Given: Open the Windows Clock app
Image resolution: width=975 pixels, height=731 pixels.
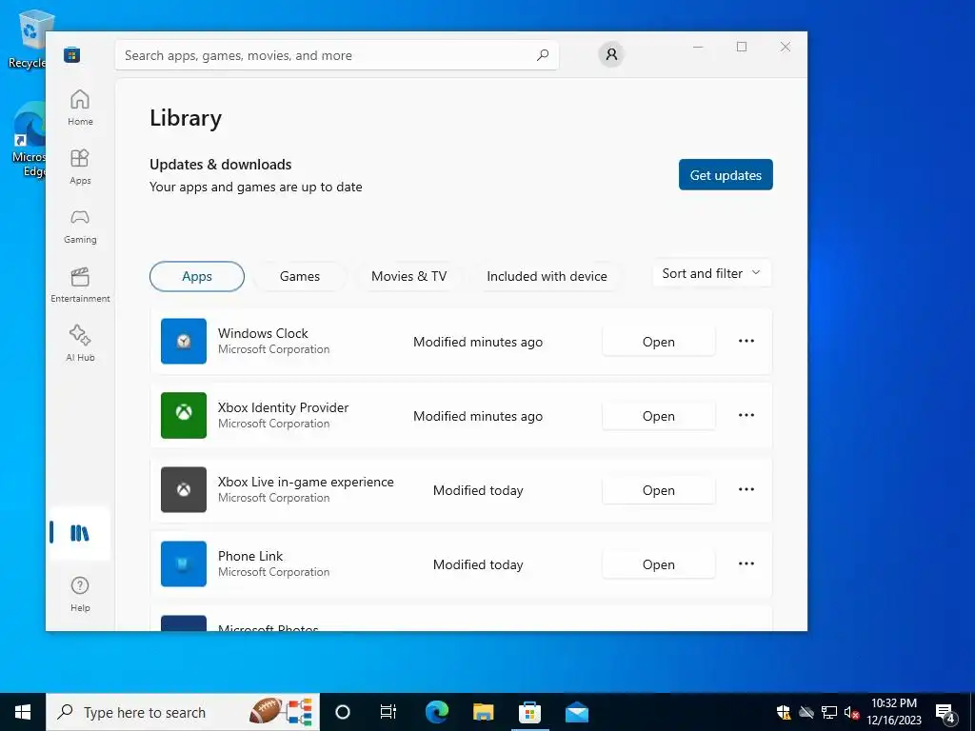Looking at the screenshot, I should pos(659,342).
